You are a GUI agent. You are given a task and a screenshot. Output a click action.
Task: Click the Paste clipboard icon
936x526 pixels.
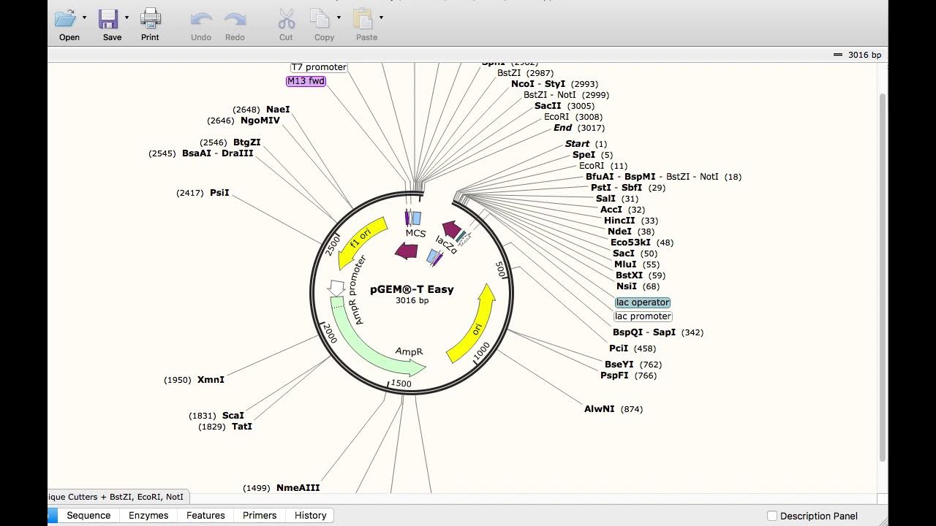[363, 19]
